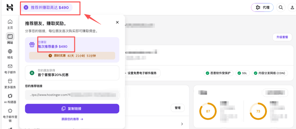Expand the row with right chevron arrow
Screen dimensions: 296x129
coord(182,124)
